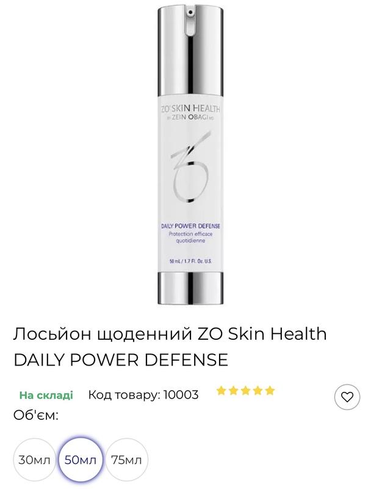The image size is (382, 489).
Task: Click the pump nozzle opening on cap
Action: pyautogui.click(x=190, y=12)
